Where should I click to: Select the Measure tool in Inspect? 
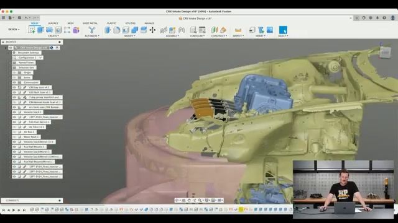click(238, 30)
